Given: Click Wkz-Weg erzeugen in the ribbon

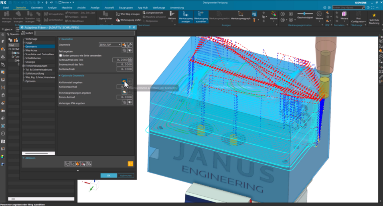Looking at the screenshot, I should click(128, 14).
